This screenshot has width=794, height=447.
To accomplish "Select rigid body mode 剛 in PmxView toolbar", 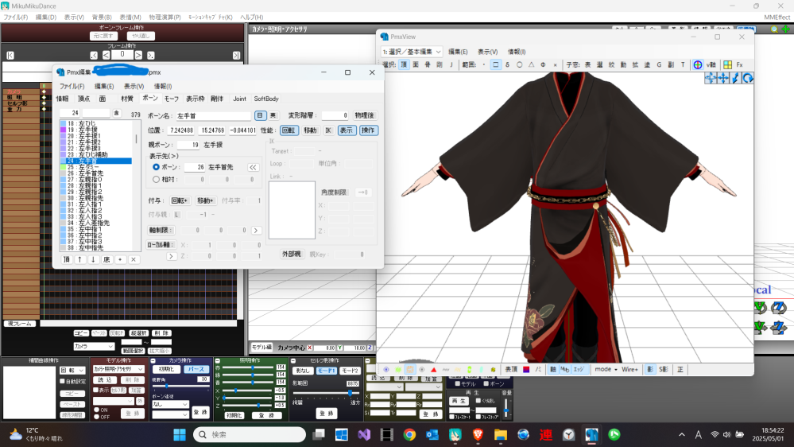I will tap(439, 65).
